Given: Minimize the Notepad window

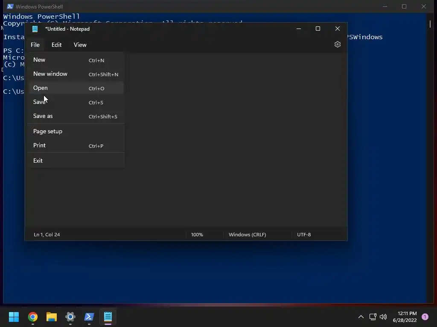Looking at the screenshot, I should pyautogui.click(x=299, y=29).
